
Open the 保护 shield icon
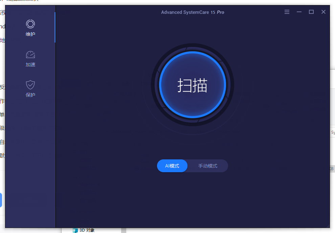[x=30, y=85]
